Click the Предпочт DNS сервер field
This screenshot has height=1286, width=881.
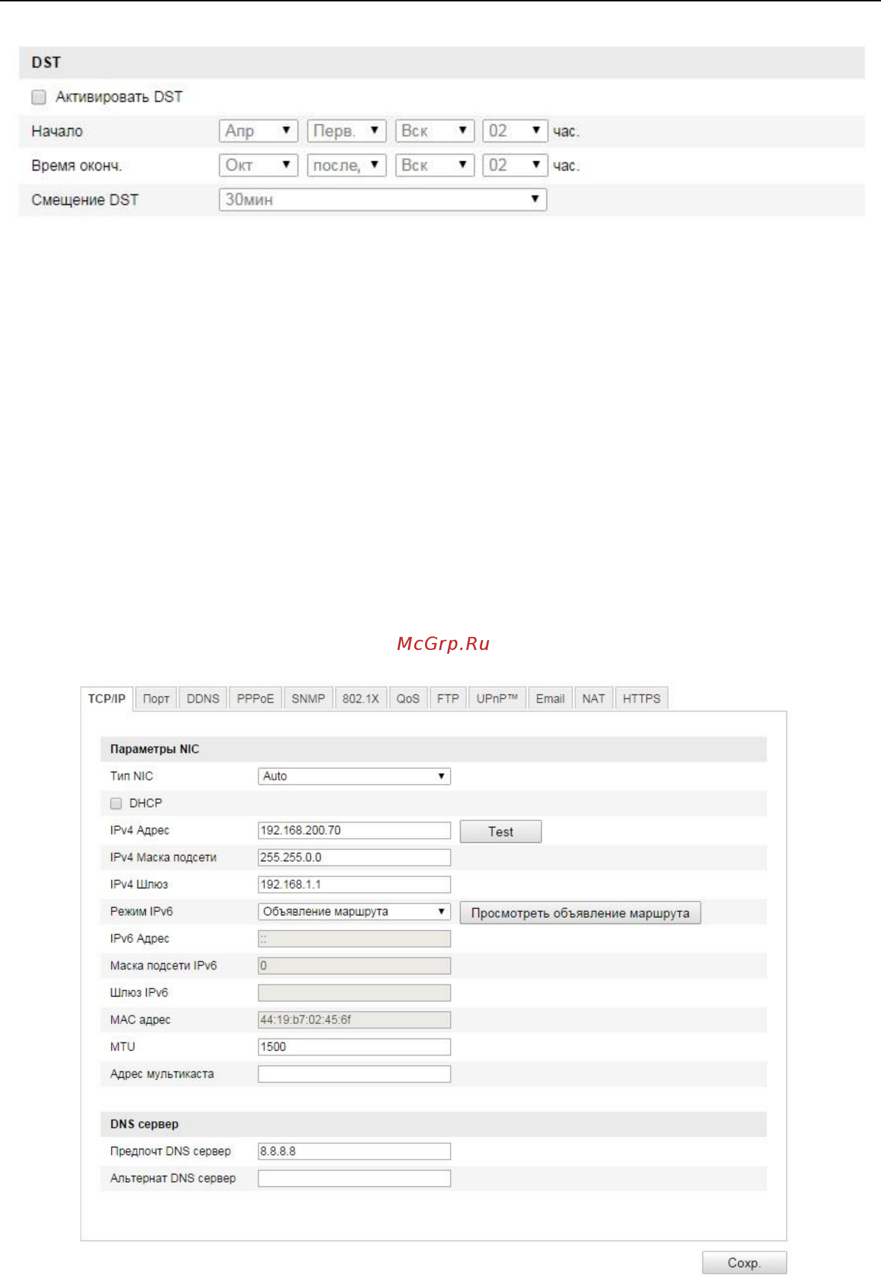tap(354, 1152)
